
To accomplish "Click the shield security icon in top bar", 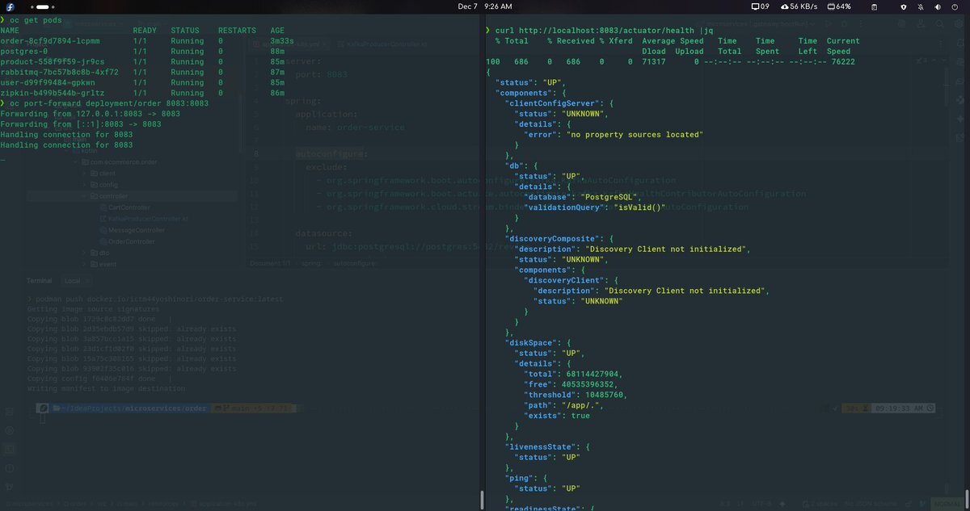I will [903, 6].
